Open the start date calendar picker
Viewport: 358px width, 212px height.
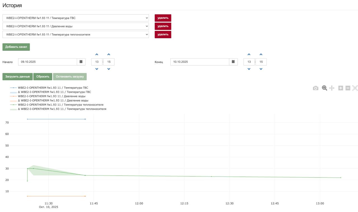coord(81,62)
